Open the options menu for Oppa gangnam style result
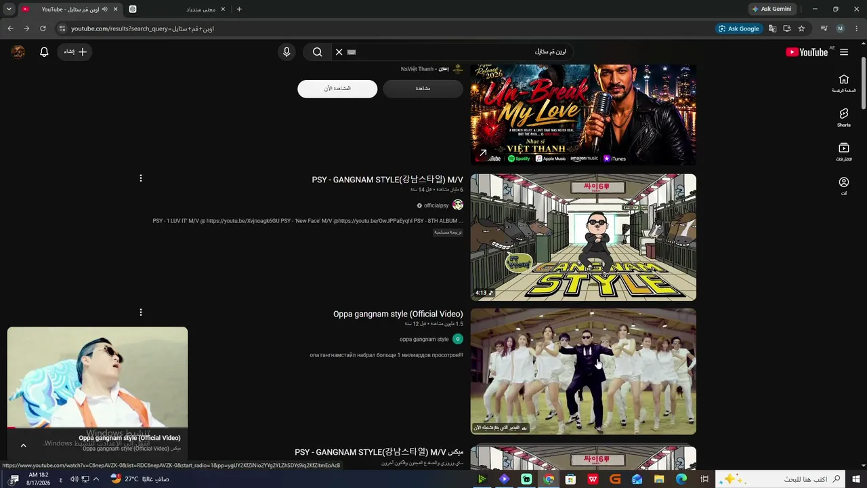The width and height of the screenshot is (867, 488). [141, 312]
